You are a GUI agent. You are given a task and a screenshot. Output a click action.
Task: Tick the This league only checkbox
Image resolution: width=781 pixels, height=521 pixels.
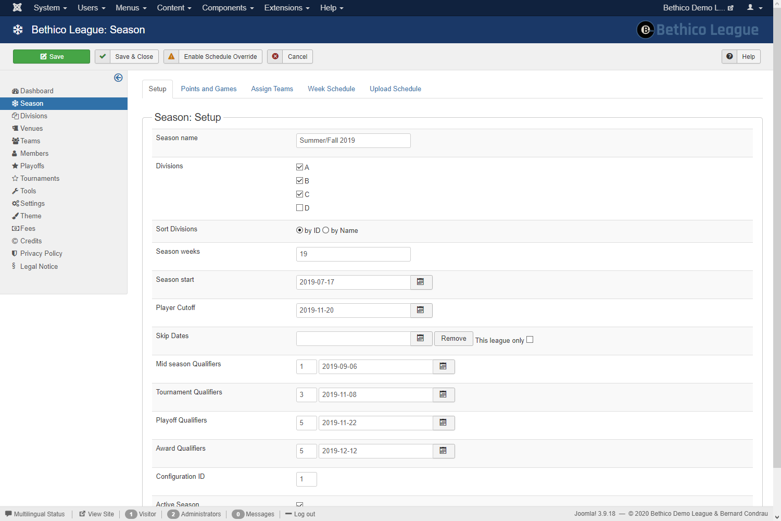(530, 340)
